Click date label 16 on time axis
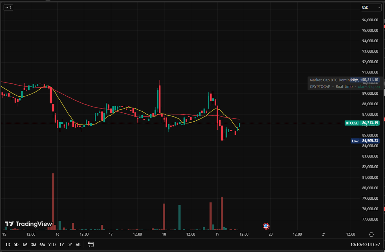The width and height of the screenshot is (385, 252). [57, 235]
